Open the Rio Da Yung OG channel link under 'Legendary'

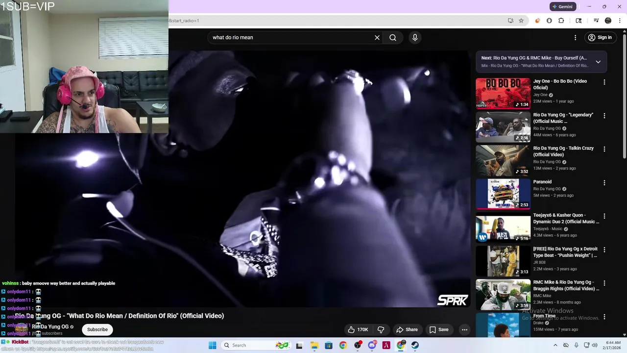click(547, 128)
